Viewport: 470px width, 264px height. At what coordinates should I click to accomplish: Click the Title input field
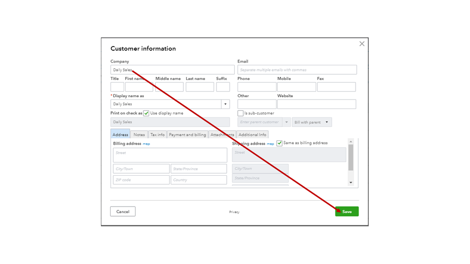coord(117,87)
